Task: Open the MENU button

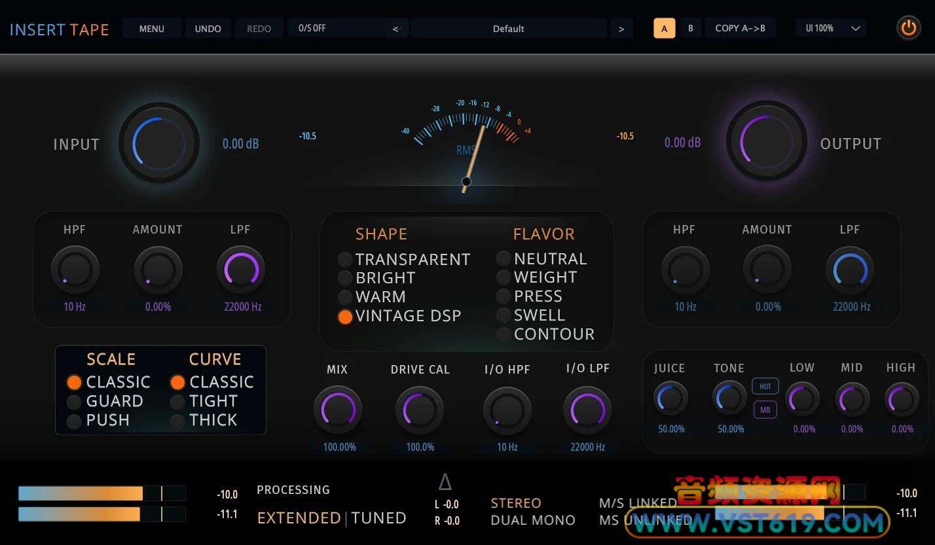Action: 152,29
